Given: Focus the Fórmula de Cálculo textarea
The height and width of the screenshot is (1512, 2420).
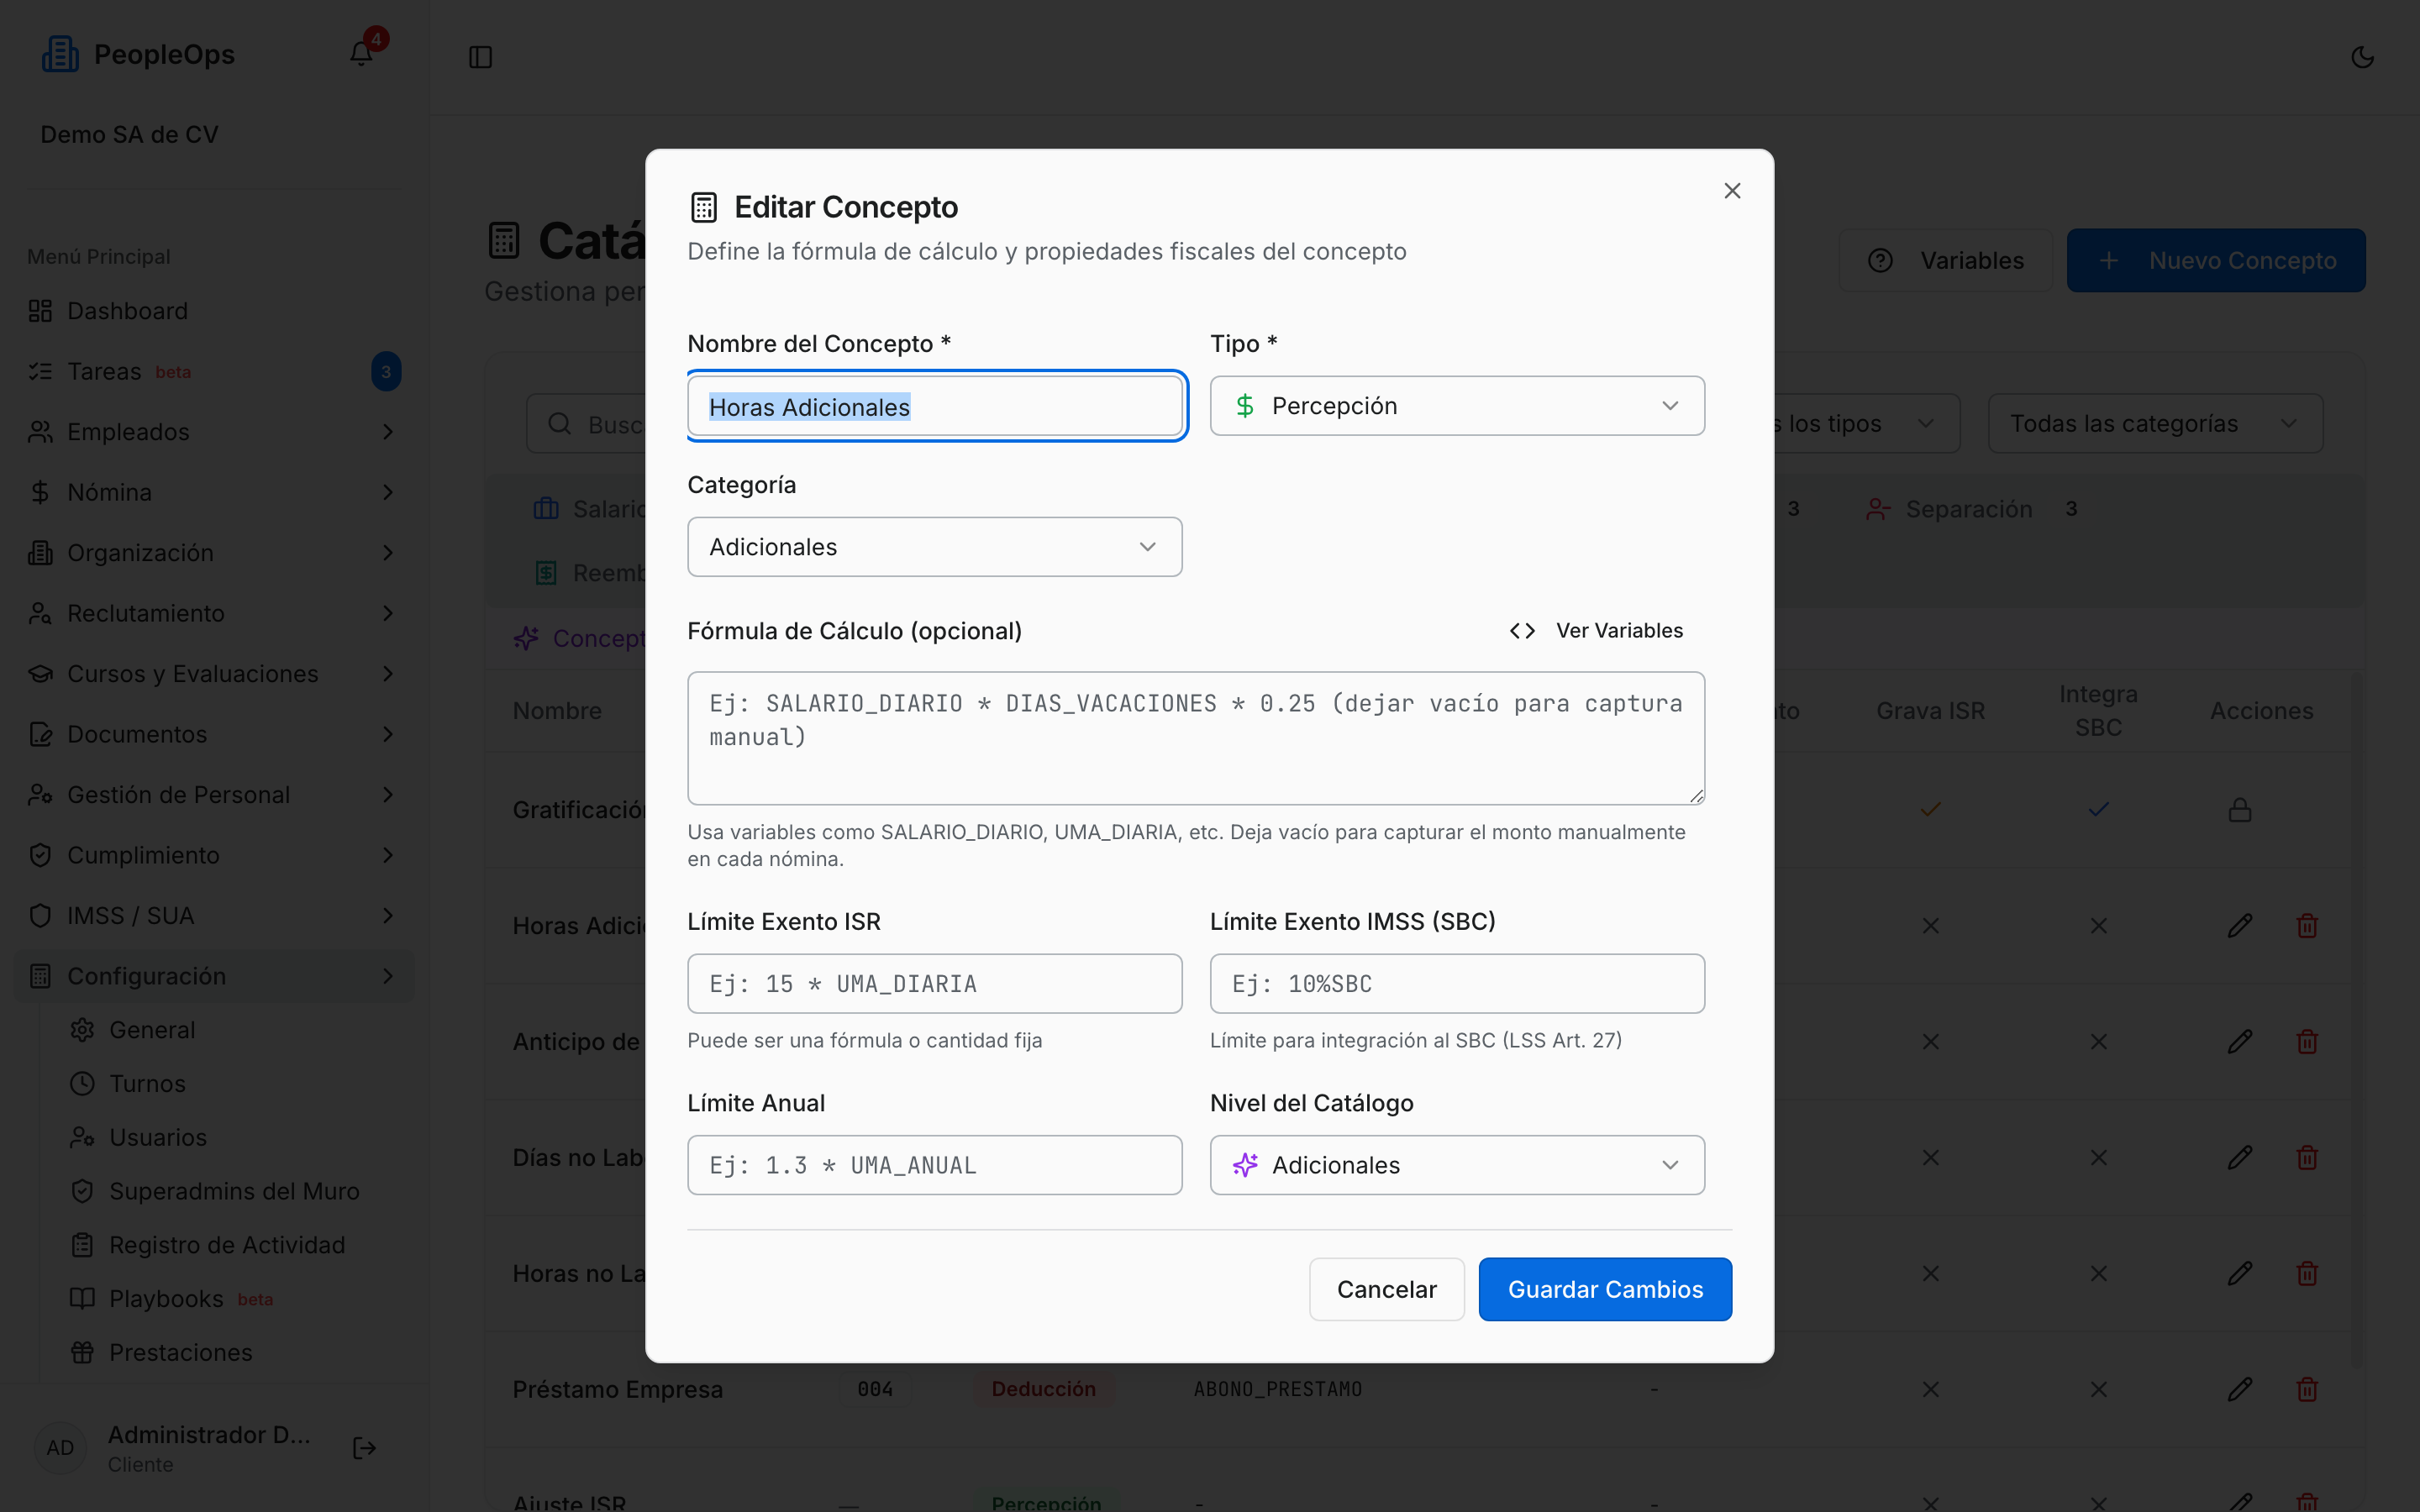Looking at the screenshot, I should click(x=1196, y=738).
